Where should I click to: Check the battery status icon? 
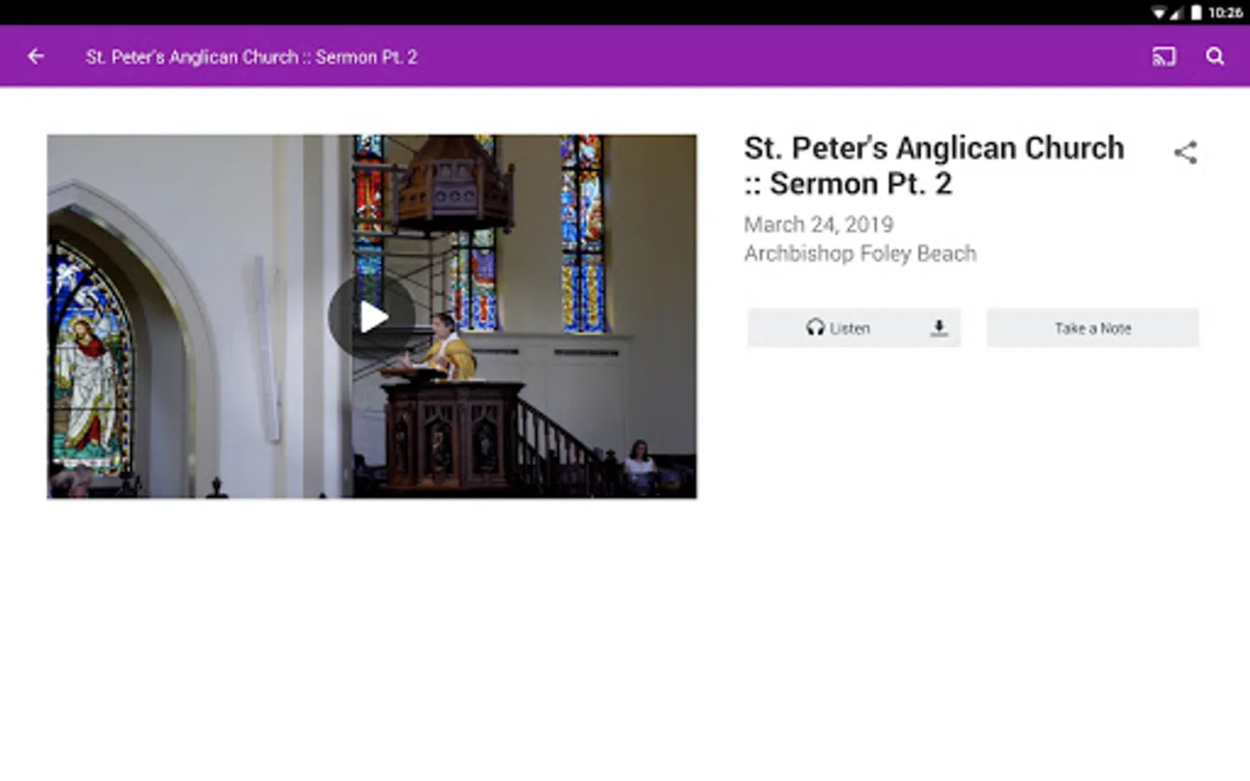pos(1196,12)
